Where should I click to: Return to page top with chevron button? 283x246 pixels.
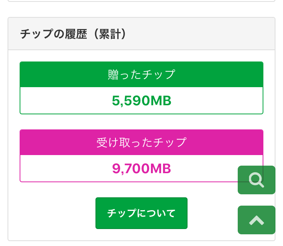(256, 220)
